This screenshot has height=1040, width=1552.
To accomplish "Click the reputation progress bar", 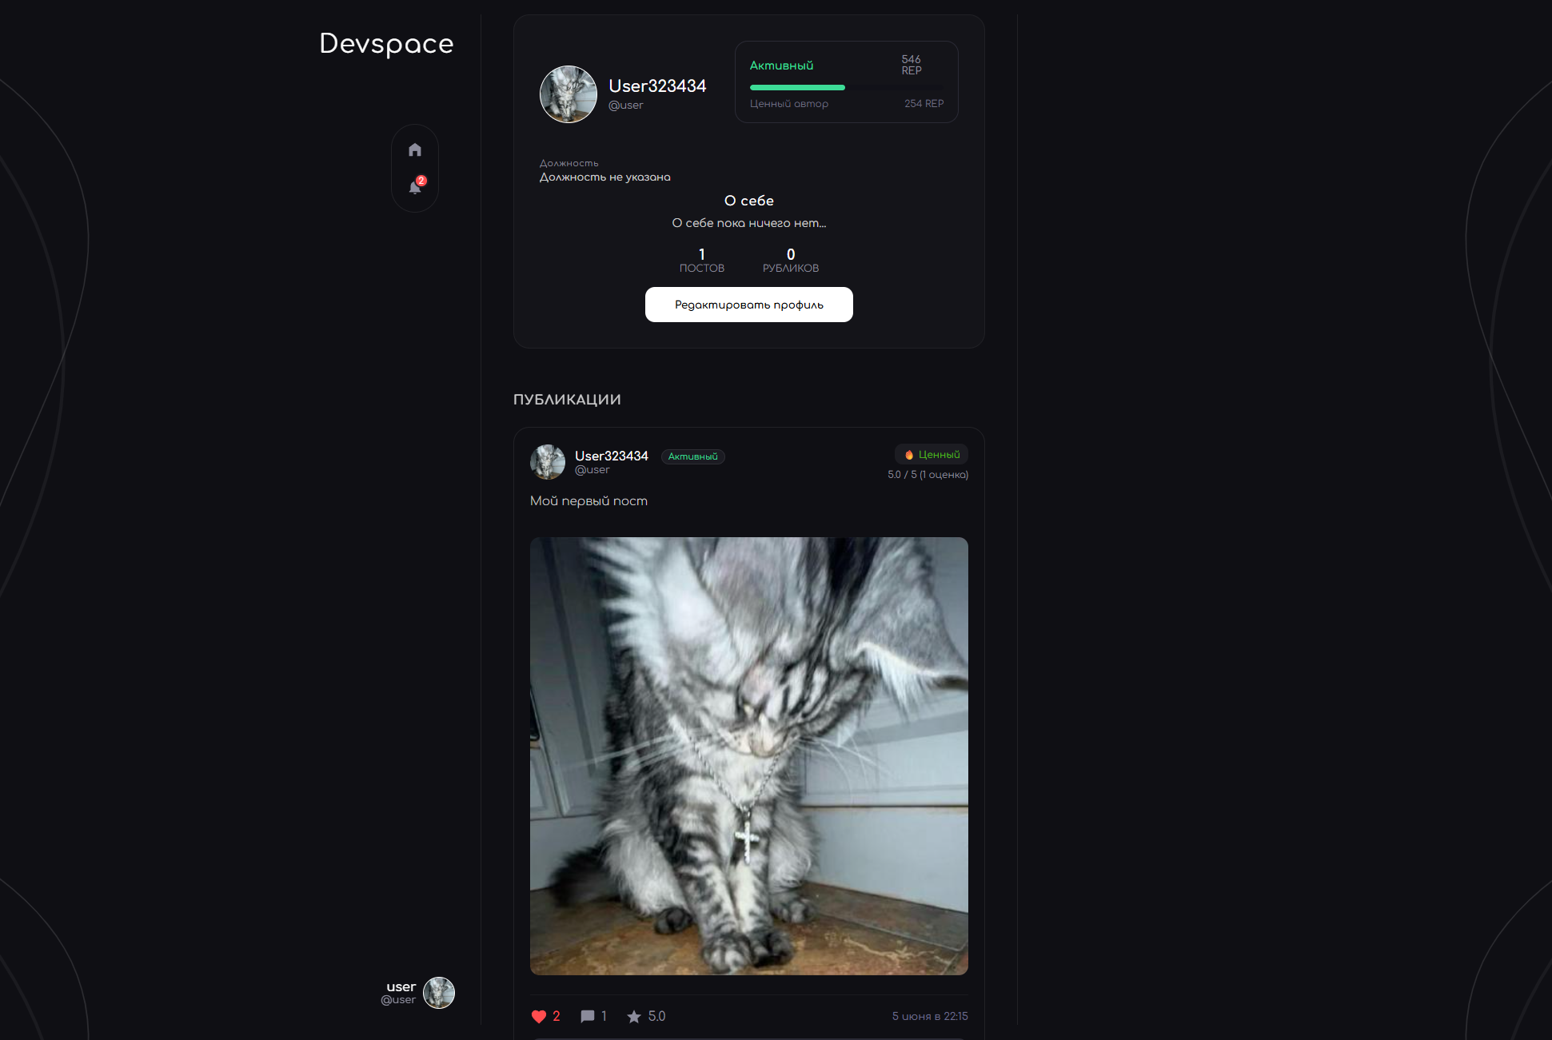I will tap(847, 87).
